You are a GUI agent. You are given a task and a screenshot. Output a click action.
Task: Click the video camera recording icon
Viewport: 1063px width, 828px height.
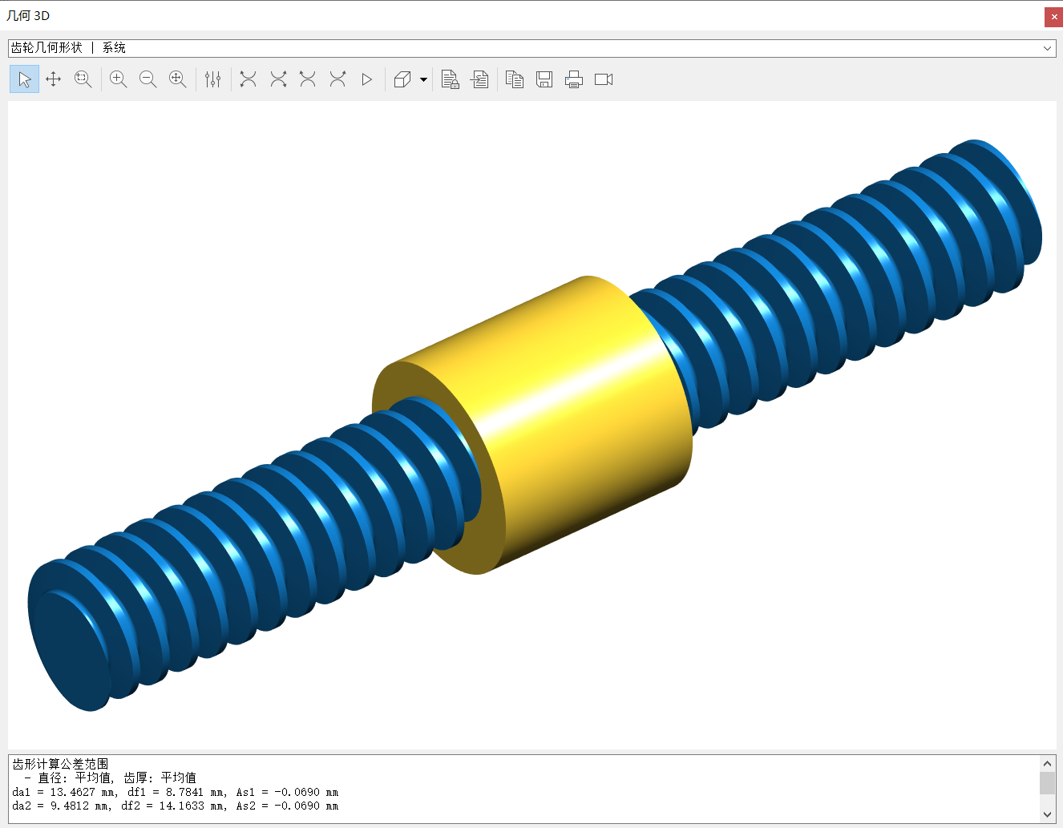[604, 79]
